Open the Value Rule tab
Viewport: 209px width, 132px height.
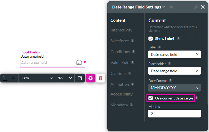coord(120,63)
